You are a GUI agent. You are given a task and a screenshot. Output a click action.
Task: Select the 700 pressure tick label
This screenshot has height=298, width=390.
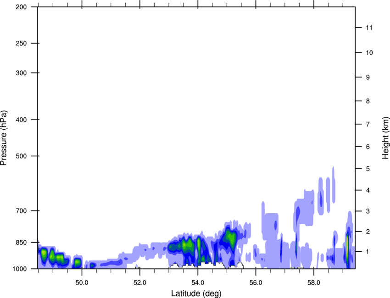point(21,211)
